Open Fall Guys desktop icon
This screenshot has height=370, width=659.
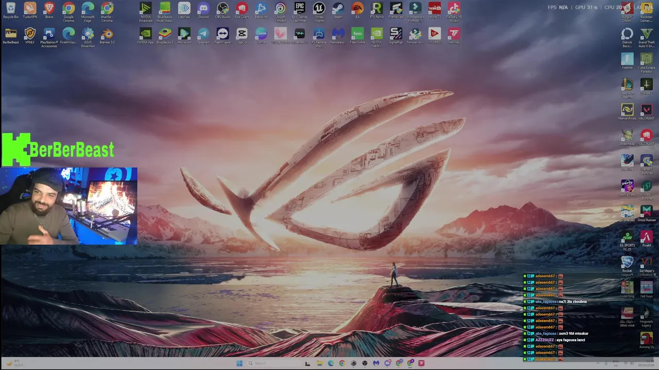pos(646,289)
